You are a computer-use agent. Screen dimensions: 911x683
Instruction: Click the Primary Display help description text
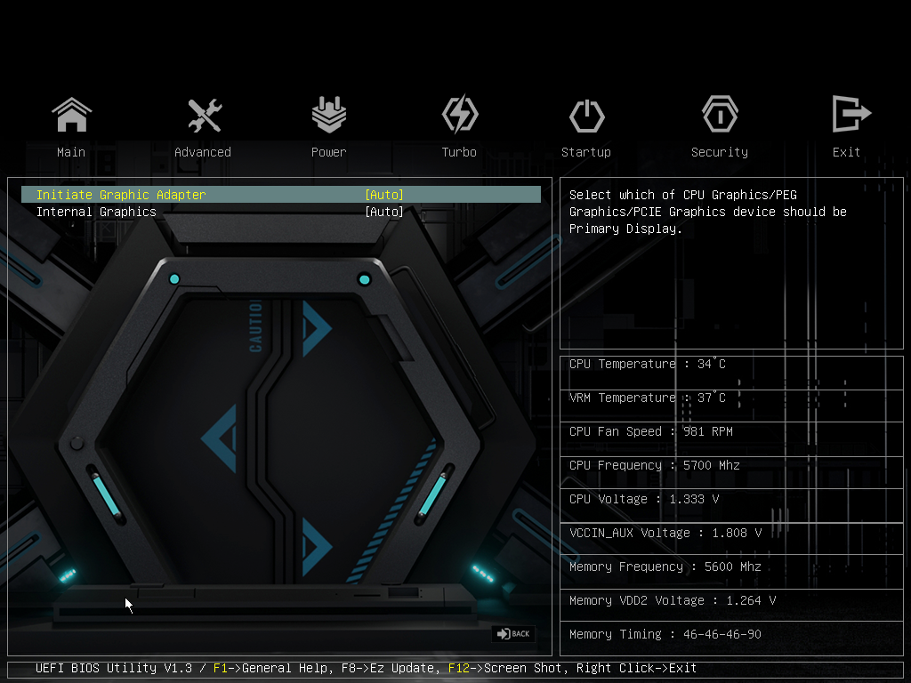click(707, 212)
